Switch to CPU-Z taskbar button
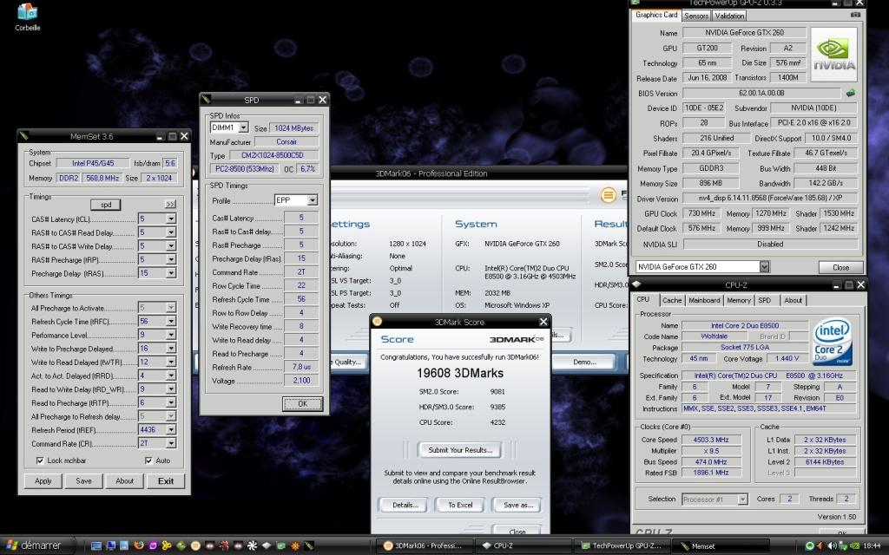The height and width of the screenshot is (555, 889). [x=522, y=546]
